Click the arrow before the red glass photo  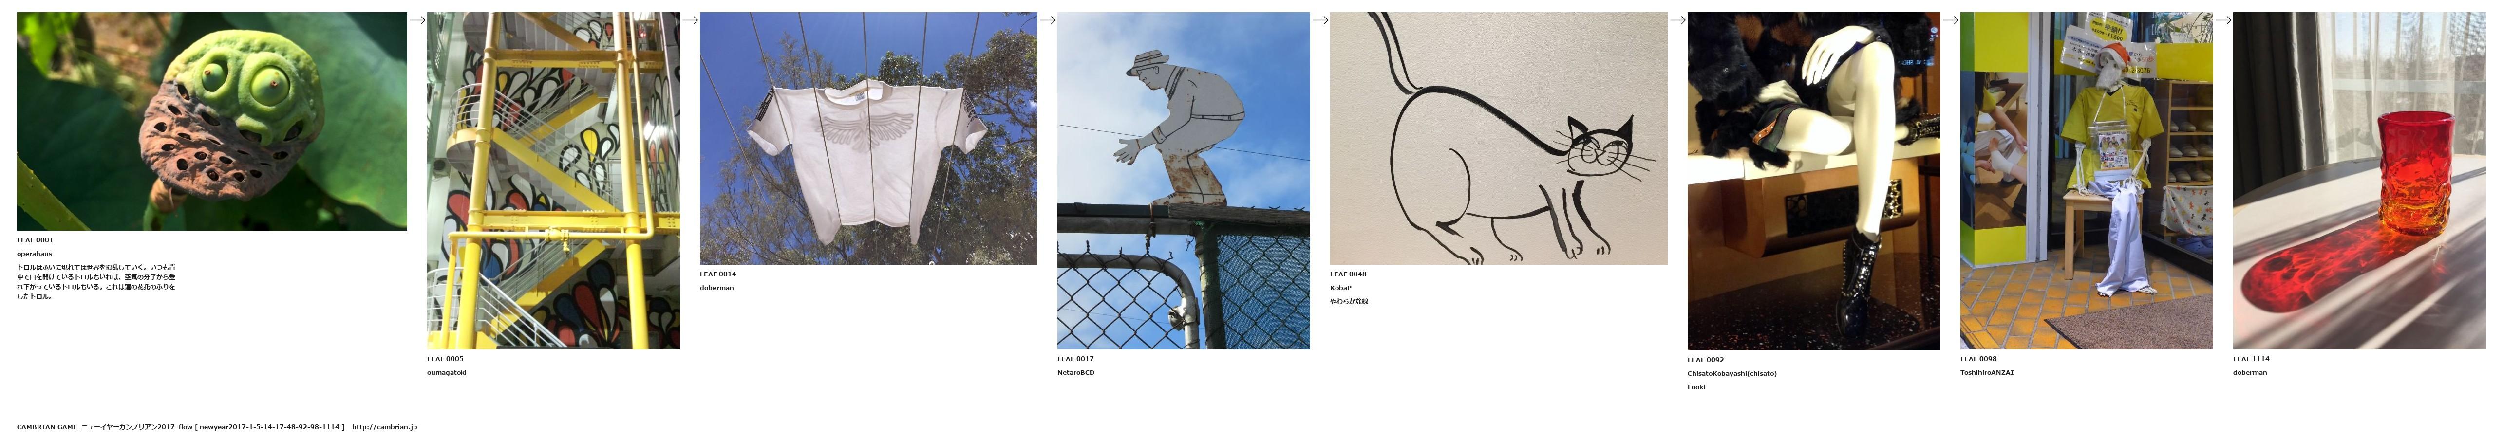[x=2223, y=19]
